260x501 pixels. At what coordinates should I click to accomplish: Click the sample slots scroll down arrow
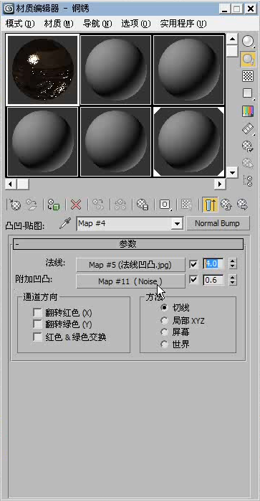click(232, 173)
